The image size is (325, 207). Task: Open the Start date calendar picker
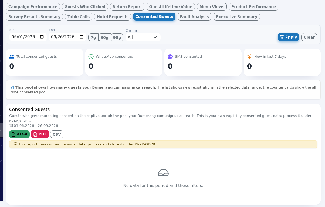point(42,37)
